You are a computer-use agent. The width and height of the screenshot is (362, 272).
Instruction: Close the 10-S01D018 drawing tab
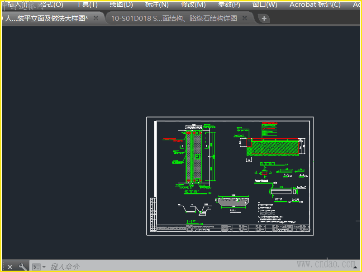[245, 18]
